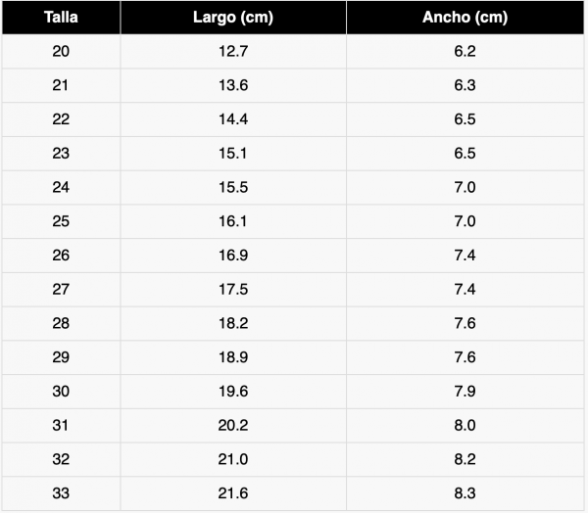Screen dimensions: 588x513
Task: Click the 8.3 width cell
Action: click(x=465, y=493)
